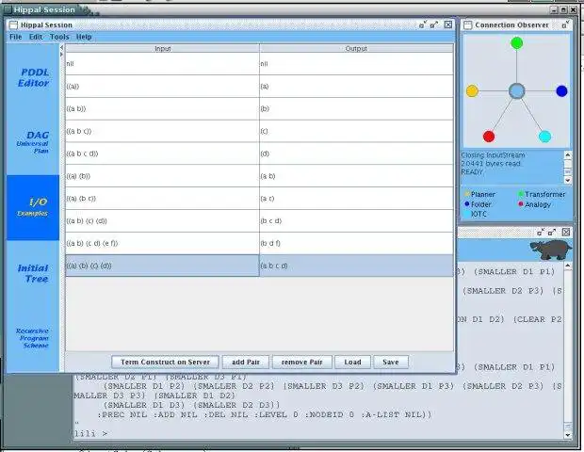Select the input cell ((a b) (c) (d))
The width and height of the screenshot is (584, 452).
tap(162, 220)
